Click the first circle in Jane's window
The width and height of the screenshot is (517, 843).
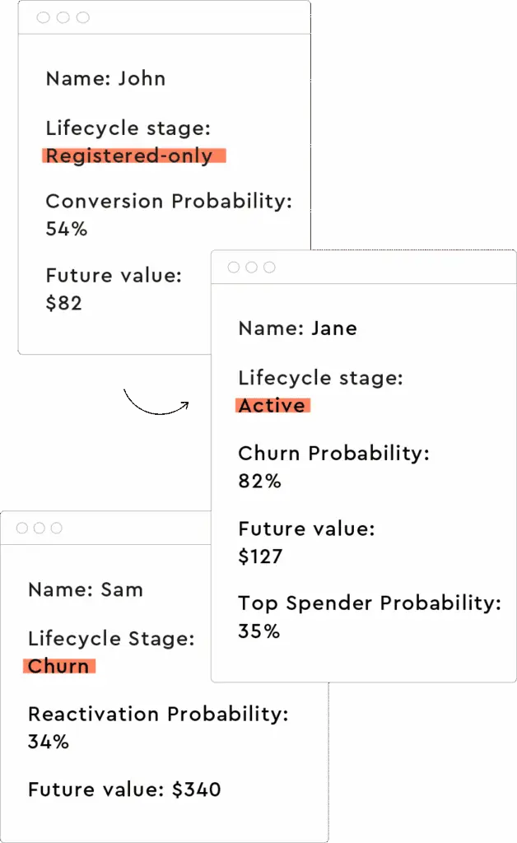[x=233, y=268]
